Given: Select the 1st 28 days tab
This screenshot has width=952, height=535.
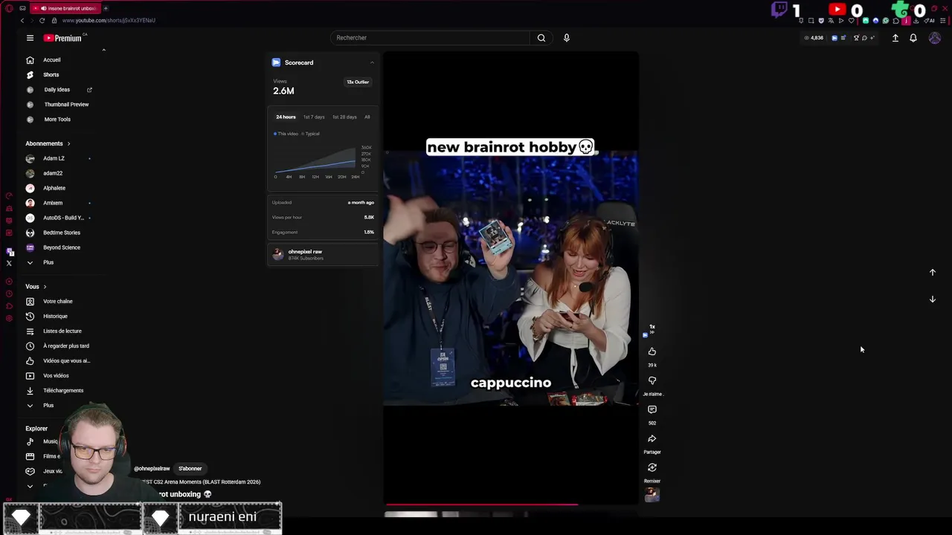Looking at the screenshot, I should 344,117.
